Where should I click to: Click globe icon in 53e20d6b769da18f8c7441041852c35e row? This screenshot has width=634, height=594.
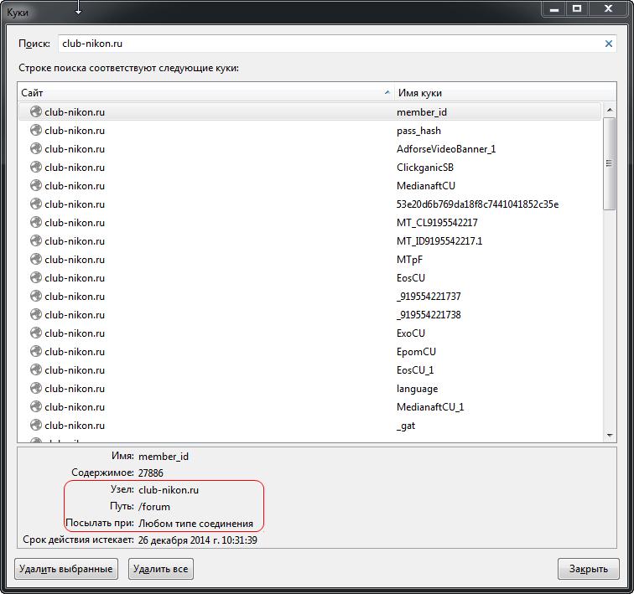point(36,204)
